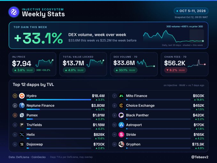Viewport: 217px width, 163px height.
Task: Click Pumex's rank 3 badge
Action: pos(15,115)
